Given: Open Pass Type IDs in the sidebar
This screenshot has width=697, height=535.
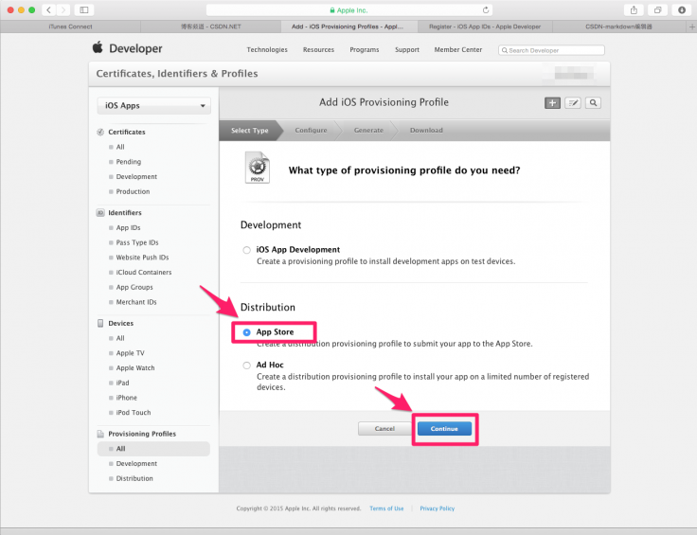Looking at the screenshot, I should [137, 242].
